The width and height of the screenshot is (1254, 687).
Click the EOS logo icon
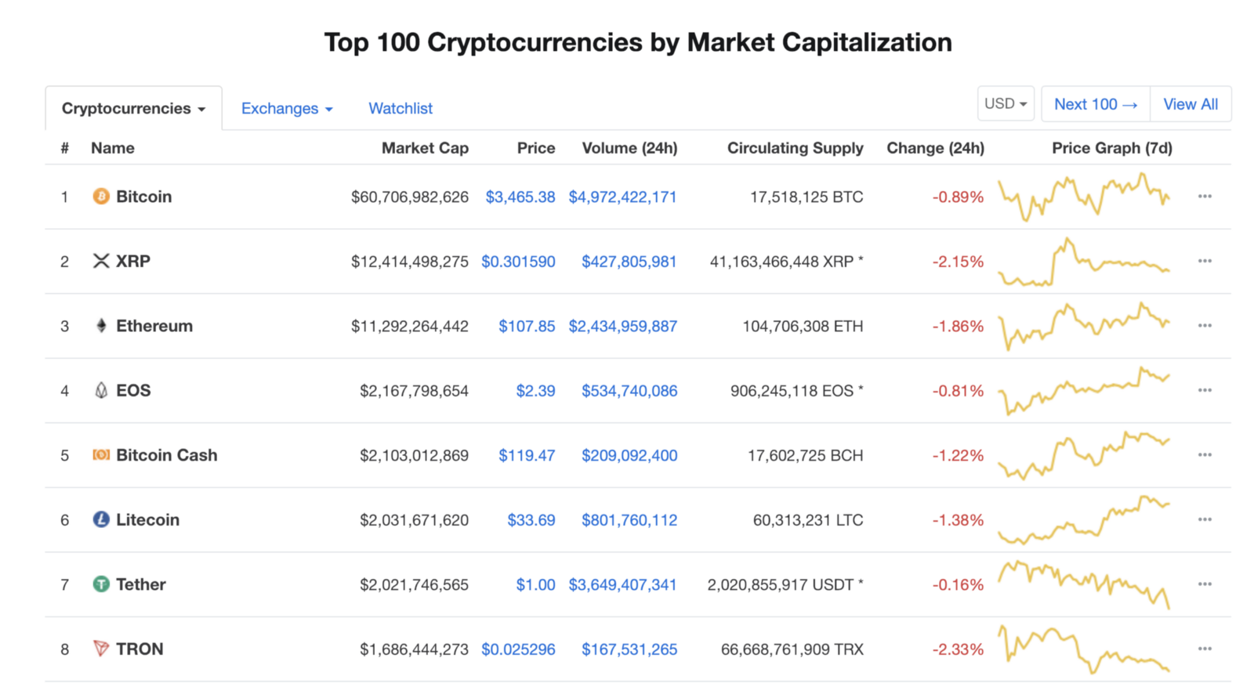[x=101, y=390]
